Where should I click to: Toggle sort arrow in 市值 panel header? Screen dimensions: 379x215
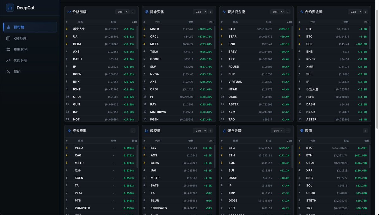(365, 131)
